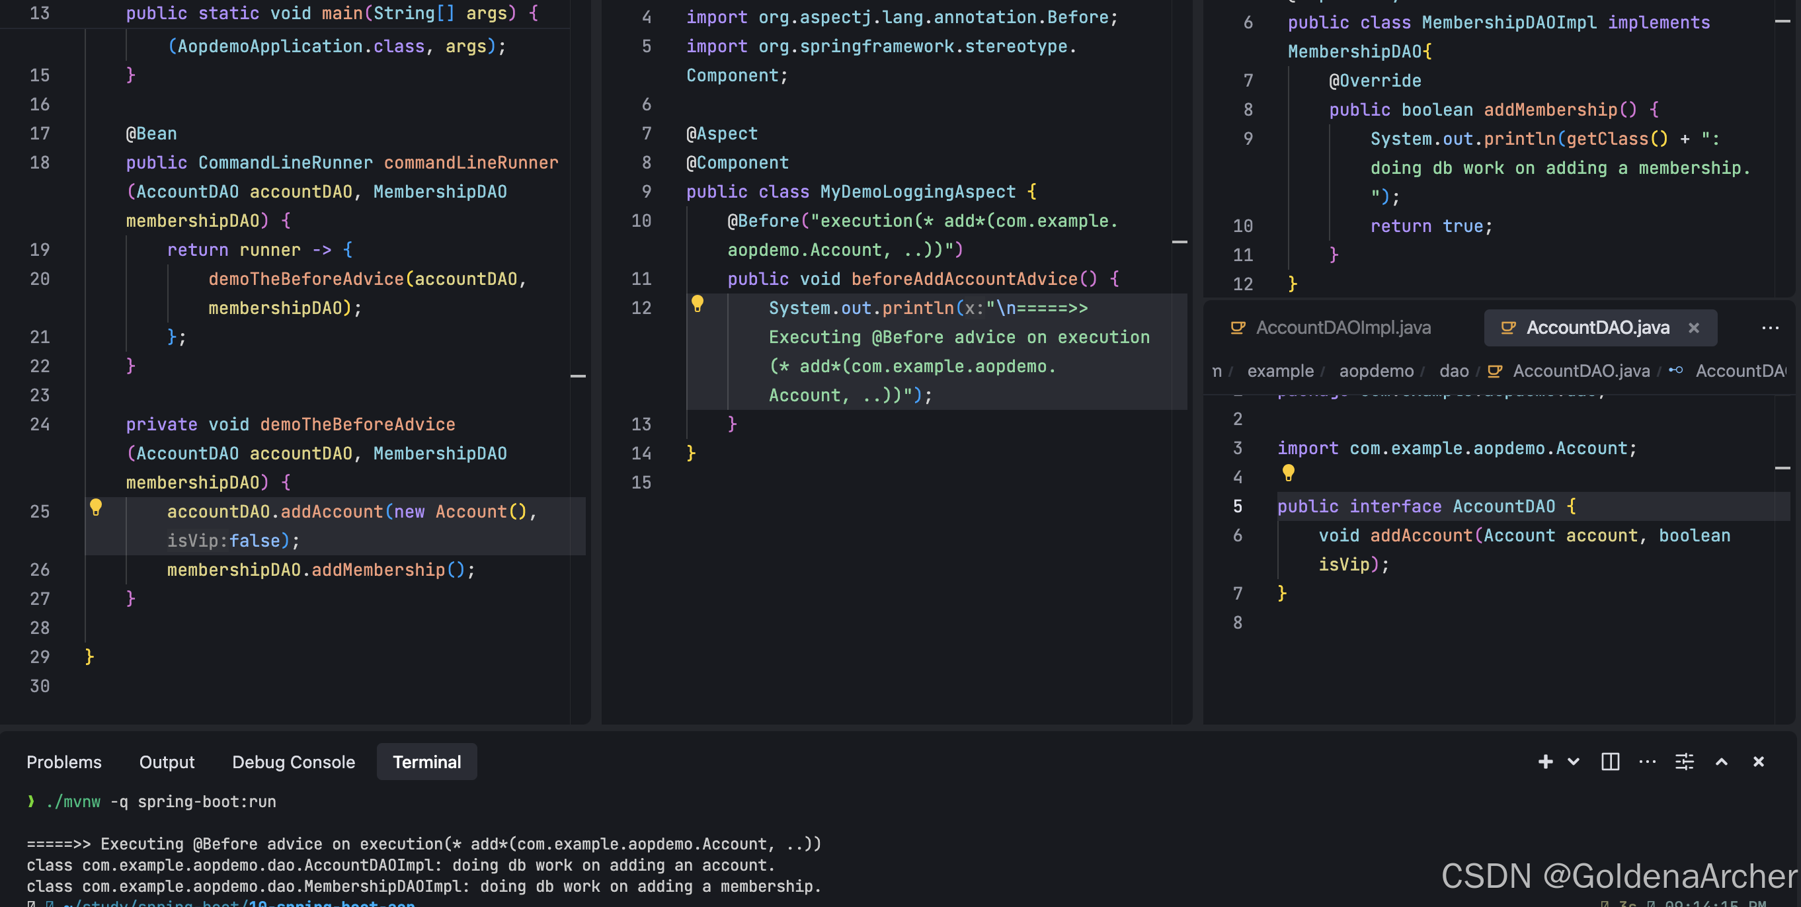Open the terminal panel's more actions ellipsis

click(1647, 762)
